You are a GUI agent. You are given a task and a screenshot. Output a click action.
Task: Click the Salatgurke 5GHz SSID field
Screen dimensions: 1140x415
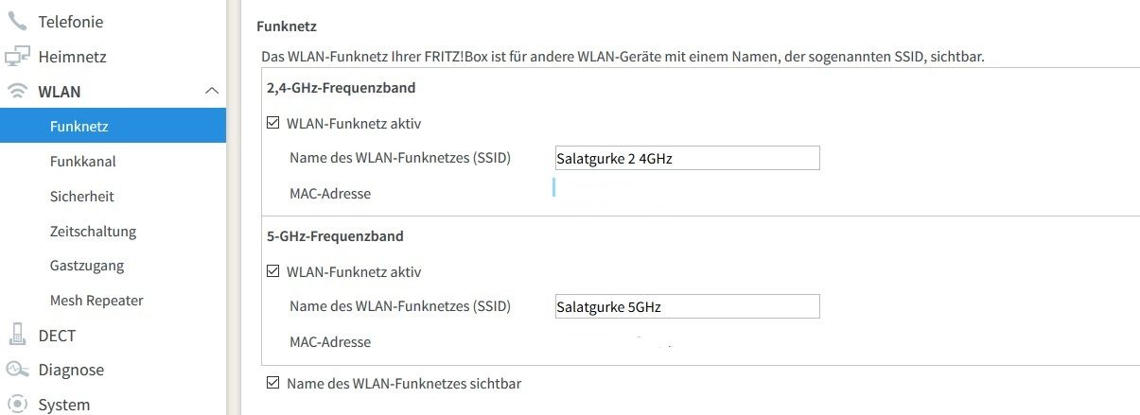click(x=686, y=306)
